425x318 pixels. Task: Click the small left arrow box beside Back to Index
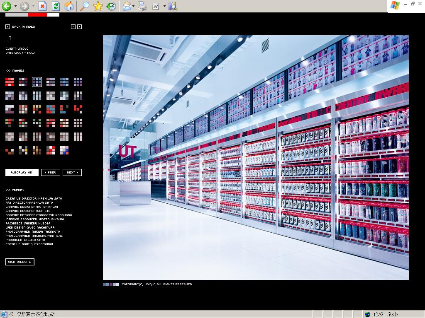[73, 27]
